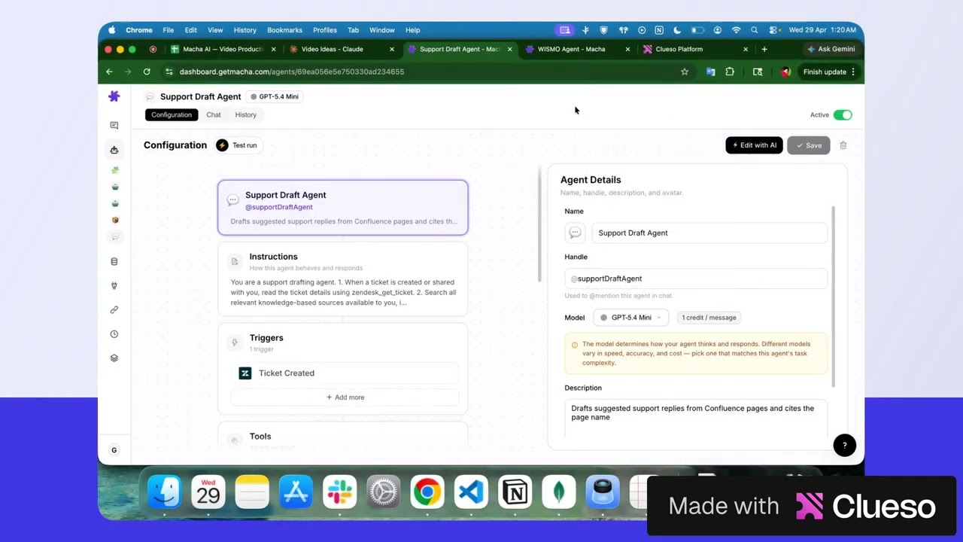Image resolution: width=963 pixels, height=542 pixels.
Task: Open the database icon in sidebar
Action: [x=114, y=262]
